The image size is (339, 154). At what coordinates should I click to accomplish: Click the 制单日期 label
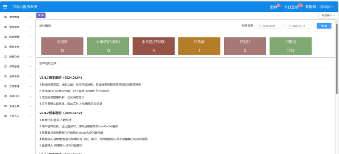pos(247,26)
